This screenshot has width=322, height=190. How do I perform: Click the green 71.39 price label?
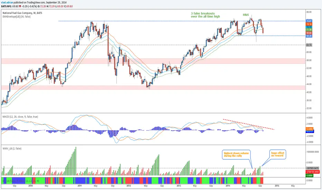click(309, 30)
